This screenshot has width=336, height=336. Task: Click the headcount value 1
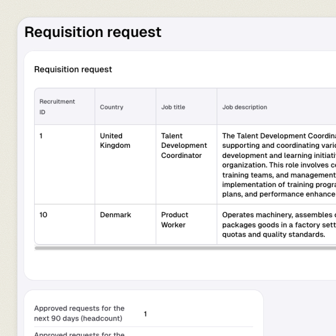click(x=145, y=314)
